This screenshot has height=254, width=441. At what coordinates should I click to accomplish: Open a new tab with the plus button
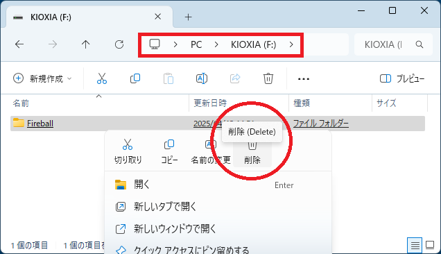(188, 17)
